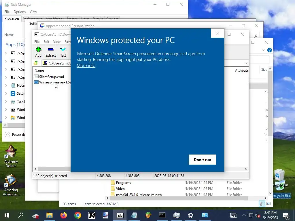Open Task Manager's File menu

point(7,12)
